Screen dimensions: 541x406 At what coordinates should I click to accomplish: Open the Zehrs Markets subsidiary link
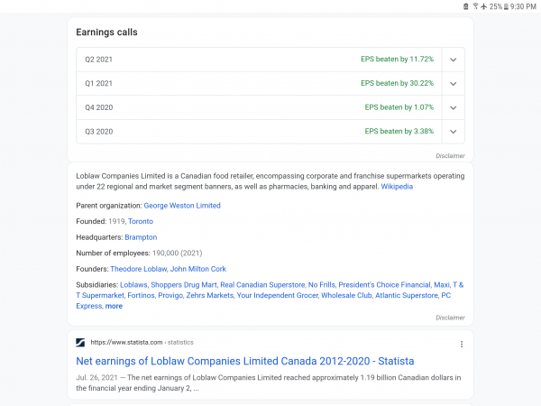click(x=210, y=296)
